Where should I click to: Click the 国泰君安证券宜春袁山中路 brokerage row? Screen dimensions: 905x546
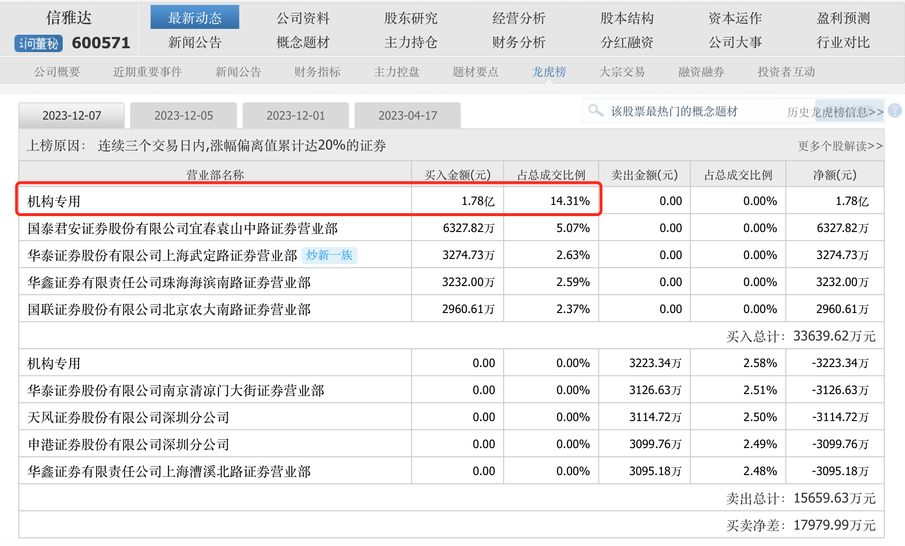point(182,228)
